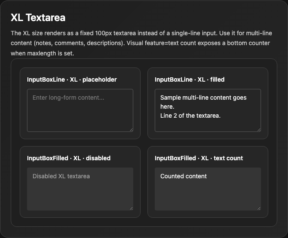Click the 'InputBoxLine · XL · filled' label
Viewport: 288px width, 238px height.
[x=189, y=79]
